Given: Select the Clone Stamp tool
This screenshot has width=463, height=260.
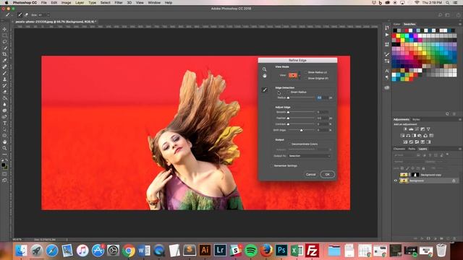Looking at the screenshot, I should 4,79.
